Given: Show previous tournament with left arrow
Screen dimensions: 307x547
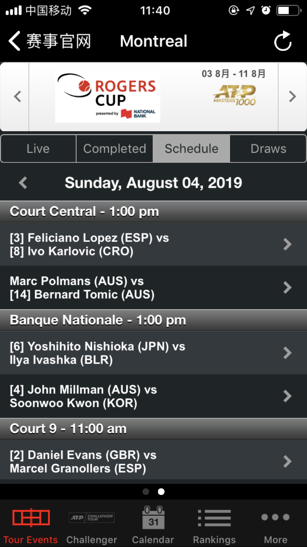Looking at the screenshot, I should (x=17, y=97).
